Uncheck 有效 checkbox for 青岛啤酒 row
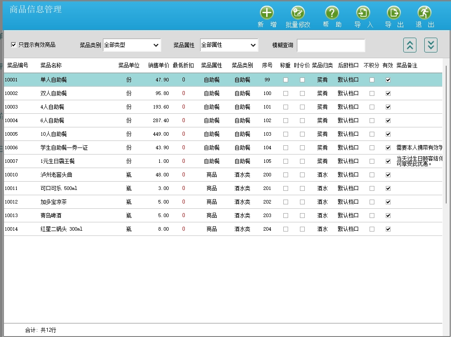Viewport: 451px width, 337px height. point(388,216)
